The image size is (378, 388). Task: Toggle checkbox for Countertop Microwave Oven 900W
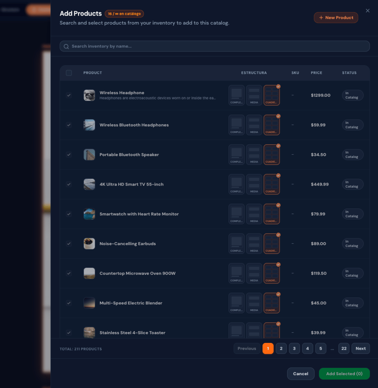69,274
